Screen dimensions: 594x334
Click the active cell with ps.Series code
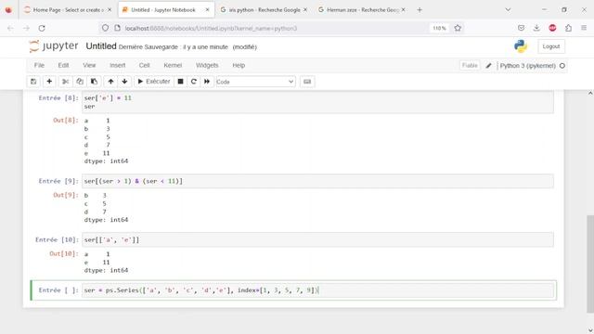click(x=317, y=290)
